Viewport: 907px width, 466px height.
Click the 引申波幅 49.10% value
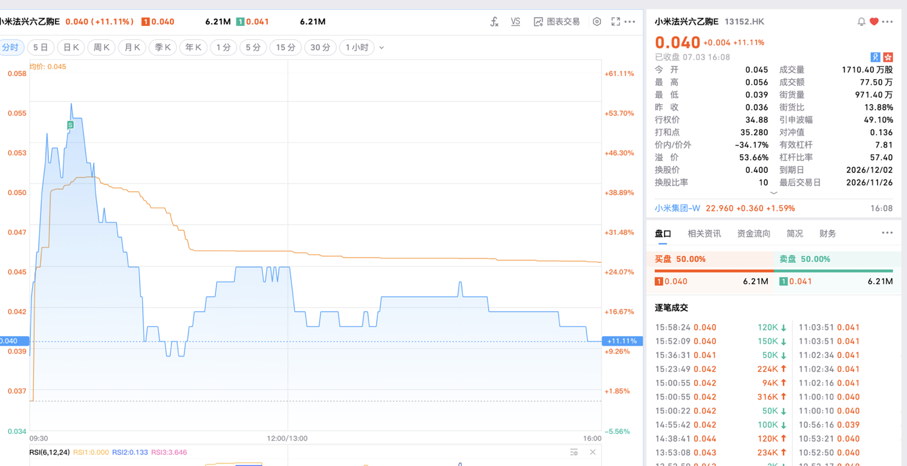pos(879,120)
